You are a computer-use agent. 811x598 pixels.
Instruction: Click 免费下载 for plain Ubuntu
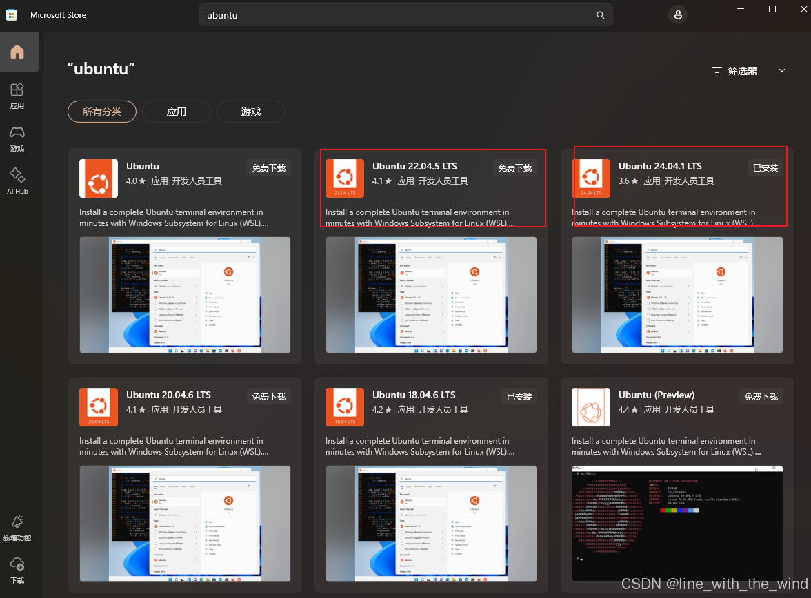pyautogui.click(x=268, y=168)
